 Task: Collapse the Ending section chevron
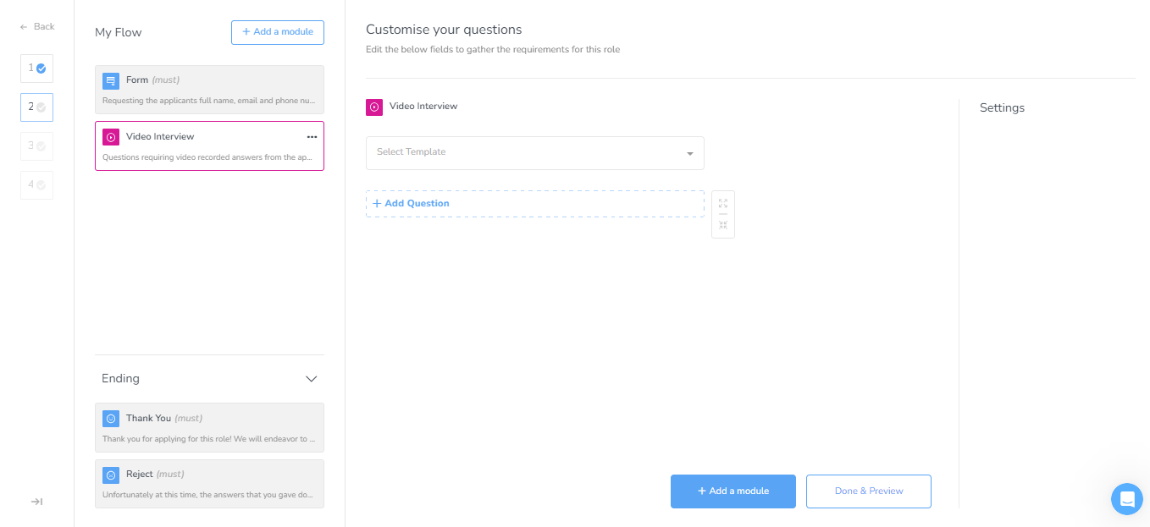pyautogui.click(x=311, y=379)
